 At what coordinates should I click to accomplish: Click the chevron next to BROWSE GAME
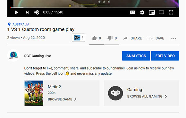click(75, 99)
